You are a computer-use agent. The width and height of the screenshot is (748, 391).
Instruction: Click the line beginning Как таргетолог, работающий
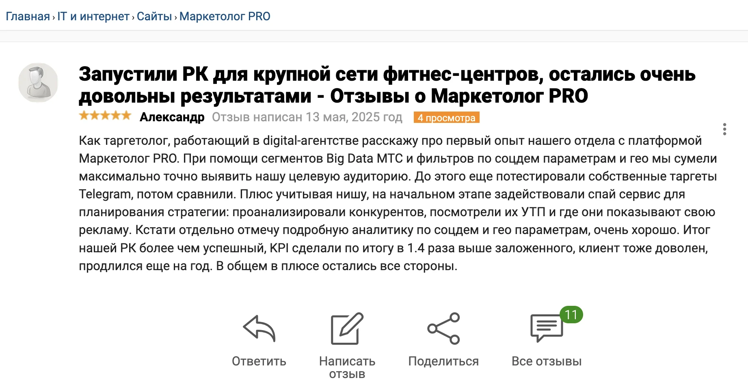[x=390, y=141]
